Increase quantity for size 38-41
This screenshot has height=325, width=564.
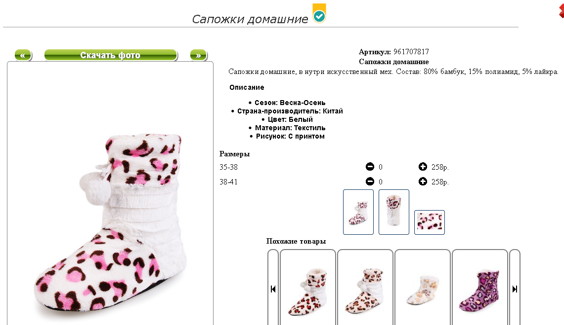click(423, 181)
